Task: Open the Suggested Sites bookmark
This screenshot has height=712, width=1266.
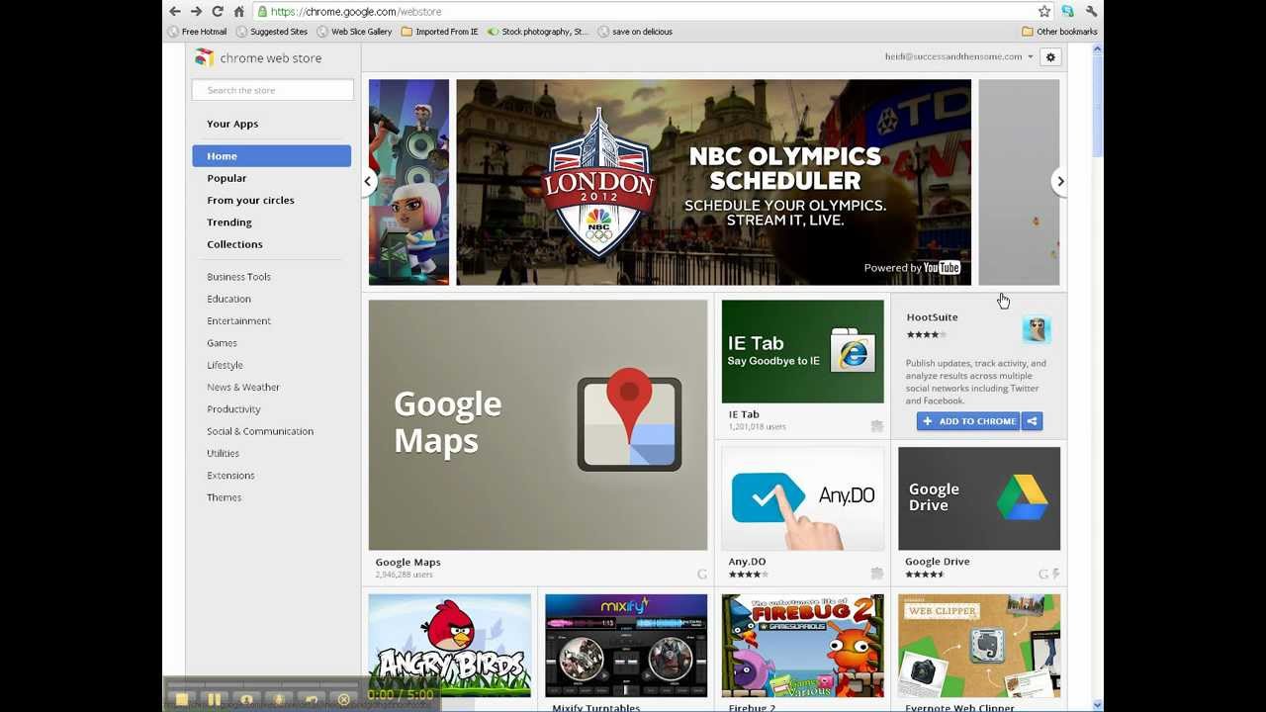Action: pos(272,32)
